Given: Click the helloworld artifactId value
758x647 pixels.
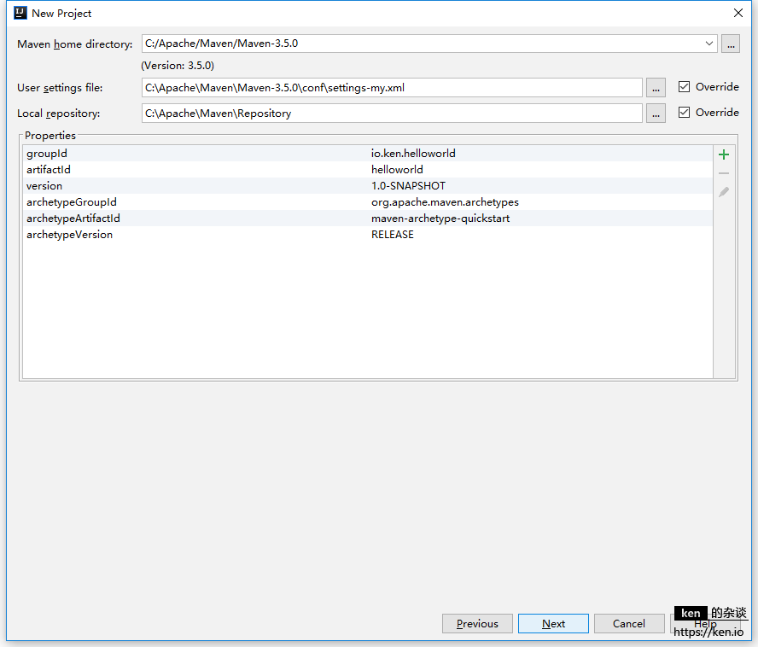Looking at the screenshot, I should point(397,170).
